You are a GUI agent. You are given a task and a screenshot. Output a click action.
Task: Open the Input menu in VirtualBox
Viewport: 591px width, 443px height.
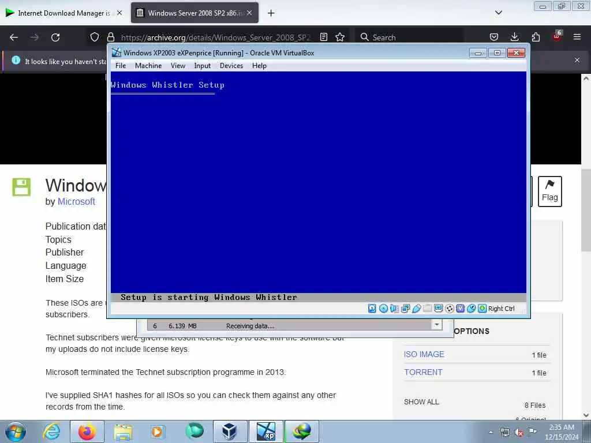pyautogui.click(x=203, y=66)
